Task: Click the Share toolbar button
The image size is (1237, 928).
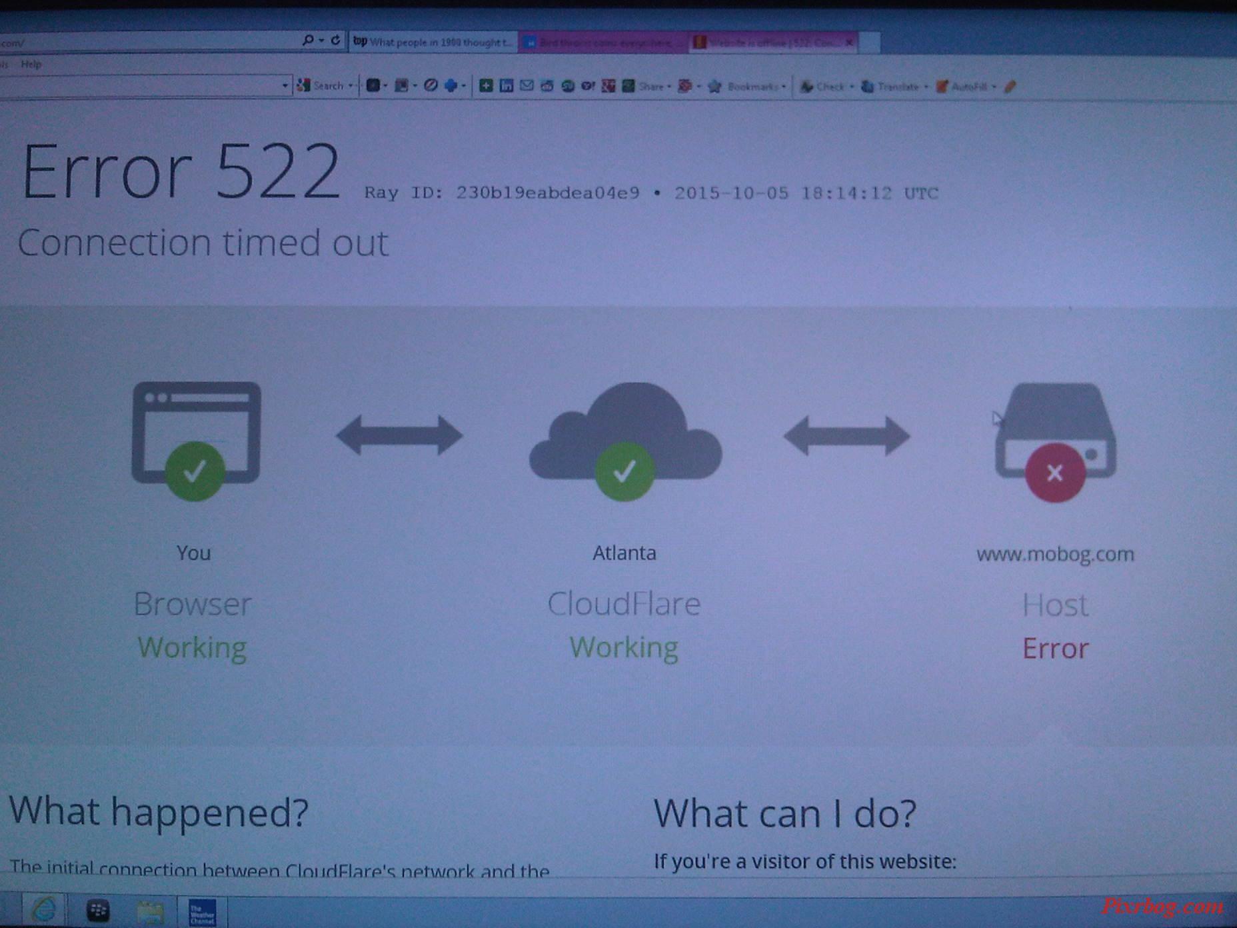Action: [643, 86]
